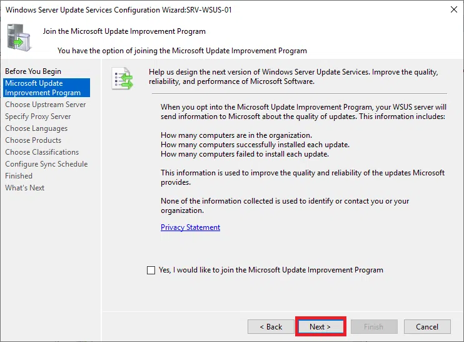This screenshot has width=464, height=342.
Task: Select Before You Begin step
Action: pos(33,71)
